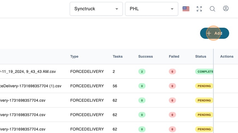Click the Status column header
Screen dimensions: 238x133
pyautogui.click(x=201, y=57)
